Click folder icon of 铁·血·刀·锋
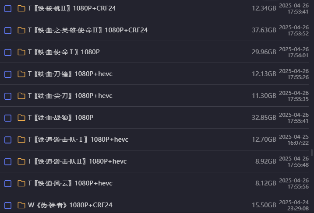This screenshot has width=314, height=213. click(x=21, y=74)
